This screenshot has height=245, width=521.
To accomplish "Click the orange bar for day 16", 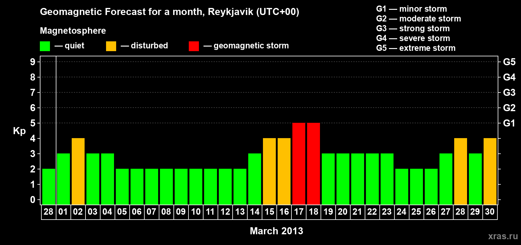I will [284, 171].
